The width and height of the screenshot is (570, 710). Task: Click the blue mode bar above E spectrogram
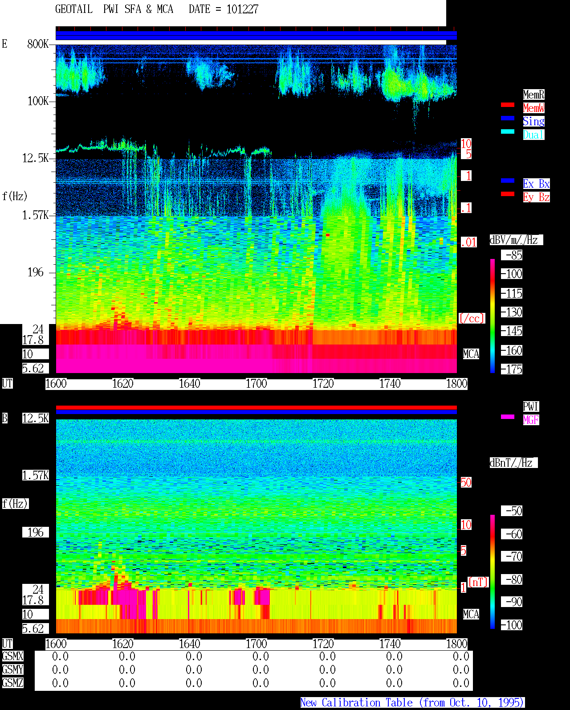point(256,36)
